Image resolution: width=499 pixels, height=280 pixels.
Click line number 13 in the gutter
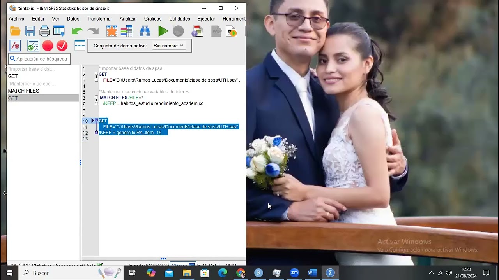tap(85, 139)
